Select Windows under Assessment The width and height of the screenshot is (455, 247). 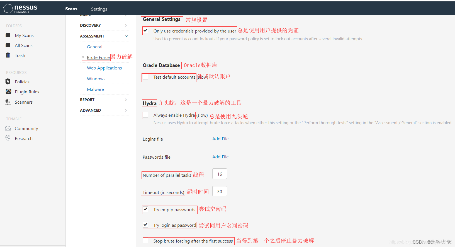coord(96,79)
